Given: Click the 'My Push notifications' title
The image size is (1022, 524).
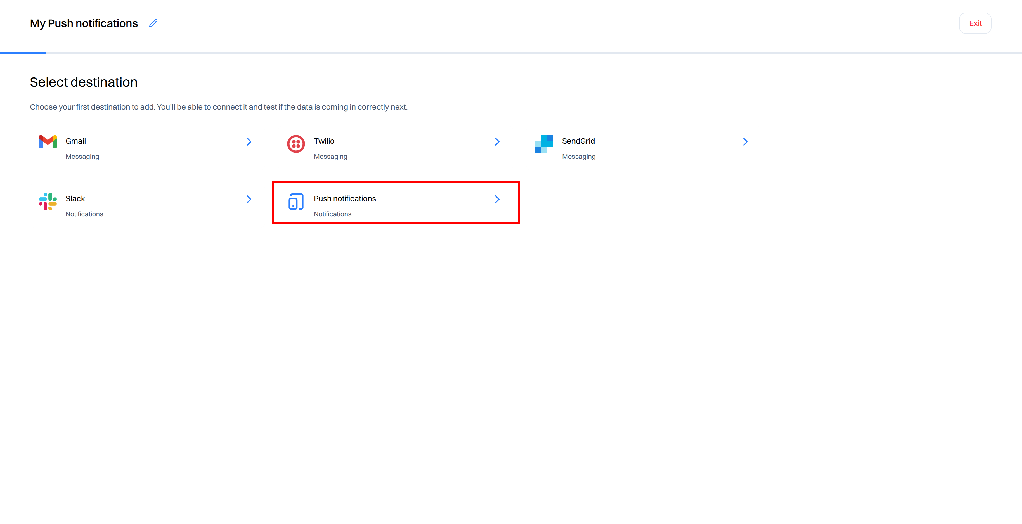Looking at the screenshot, I should coord(84,23).
